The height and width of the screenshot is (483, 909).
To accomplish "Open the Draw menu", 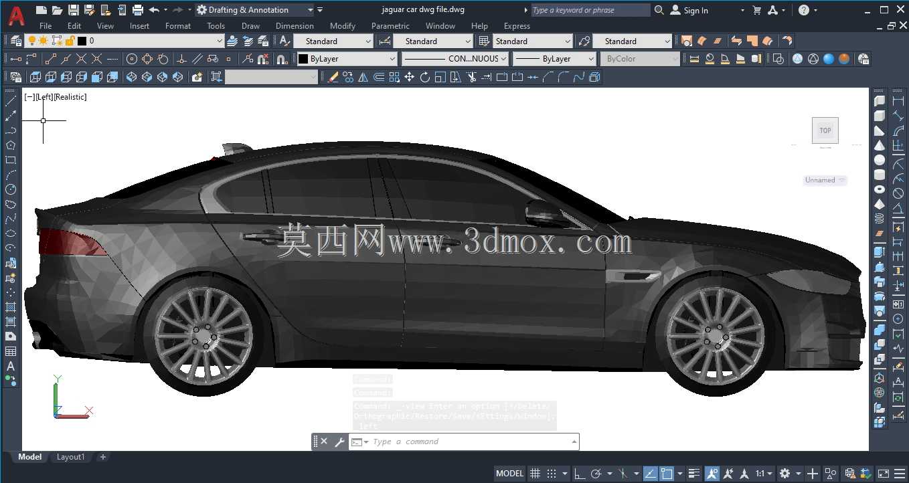I will [250, 26].
